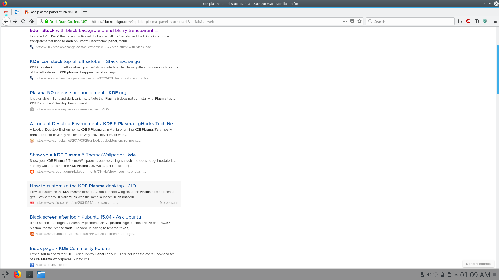The width and height of the screenshot is (499, 280).
Task: Open the clipboard tray icon
Action: click(449, 275)
